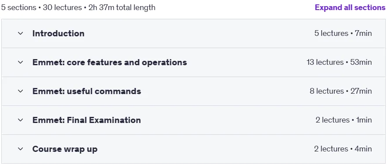Select the Course wrap up title

coord(65,149)
